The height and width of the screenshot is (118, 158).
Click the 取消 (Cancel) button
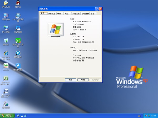click(x=83, y=80)
